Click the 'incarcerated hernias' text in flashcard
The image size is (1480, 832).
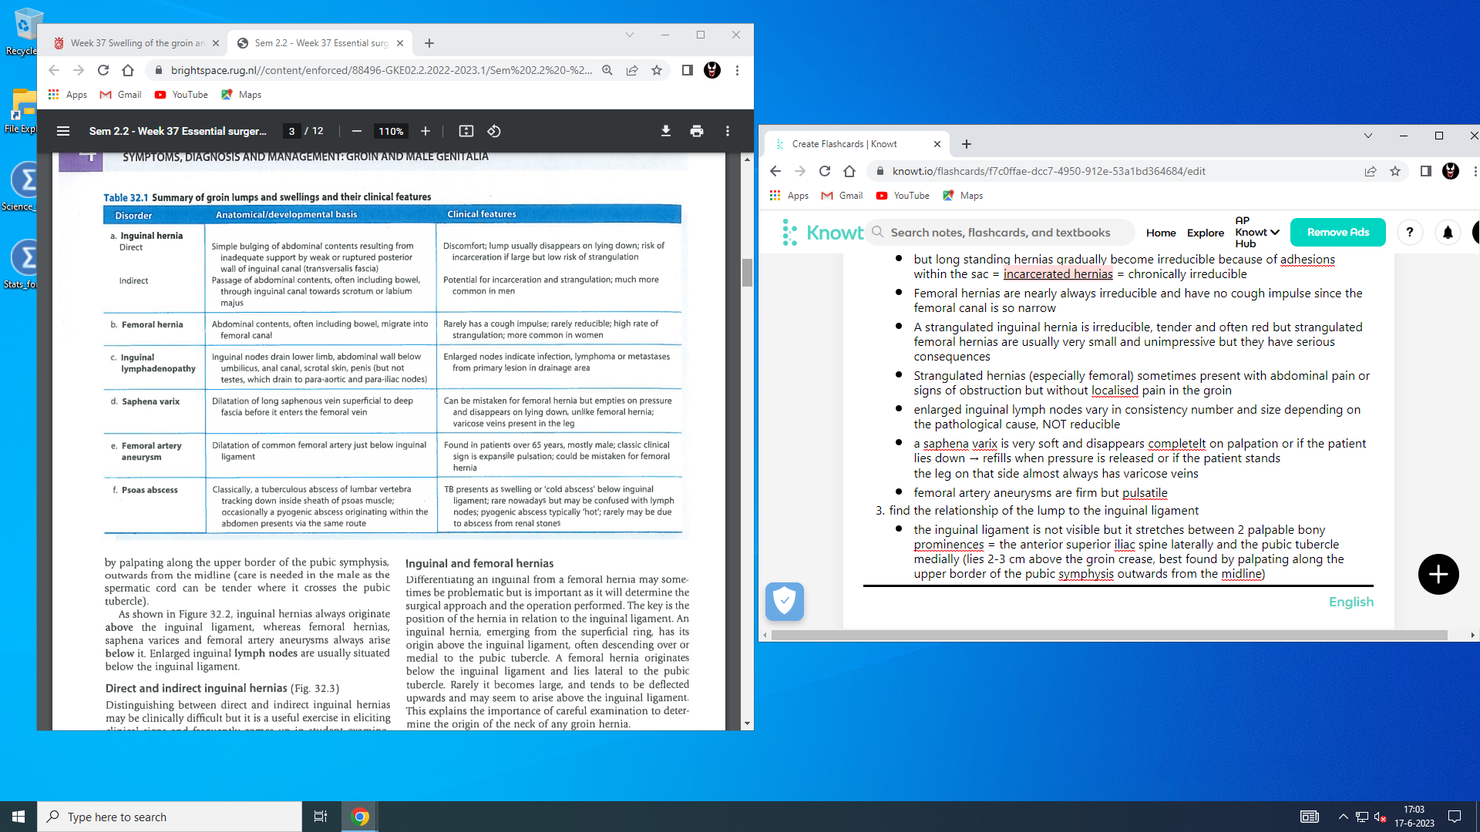(1058, 274)
